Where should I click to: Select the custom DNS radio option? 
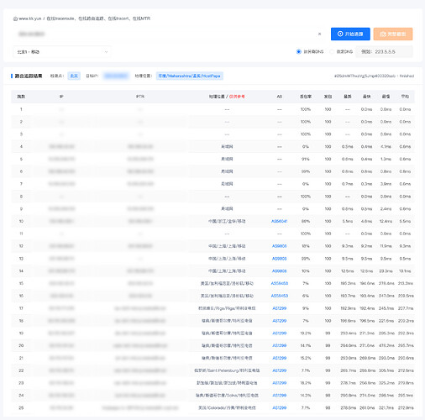[x=332, y=51]
